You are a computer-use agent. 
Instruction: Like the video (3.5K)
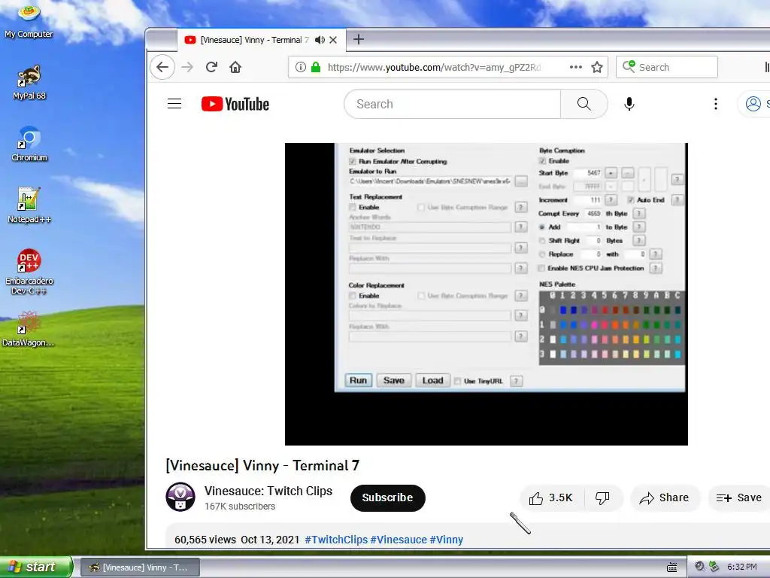click(x=552, y=498)
